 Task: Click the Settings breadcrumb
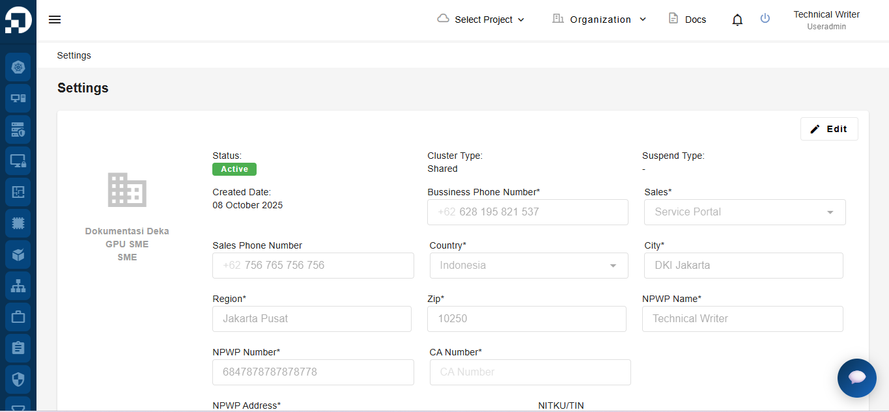point(74,55)
